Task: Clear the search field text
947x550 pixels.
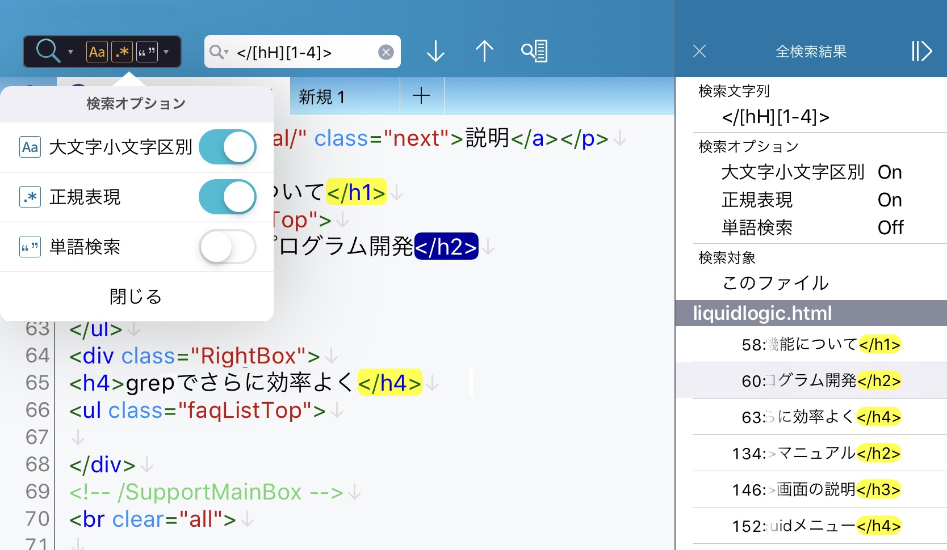Action: (x=386, y=52)
